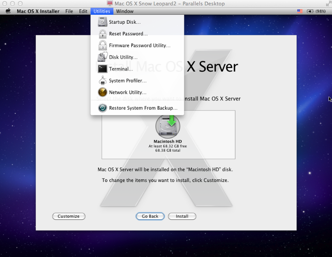Choose Firmware Password Utility… entry
This screenshot has height=257, width=332.
[x=137, y=45]
